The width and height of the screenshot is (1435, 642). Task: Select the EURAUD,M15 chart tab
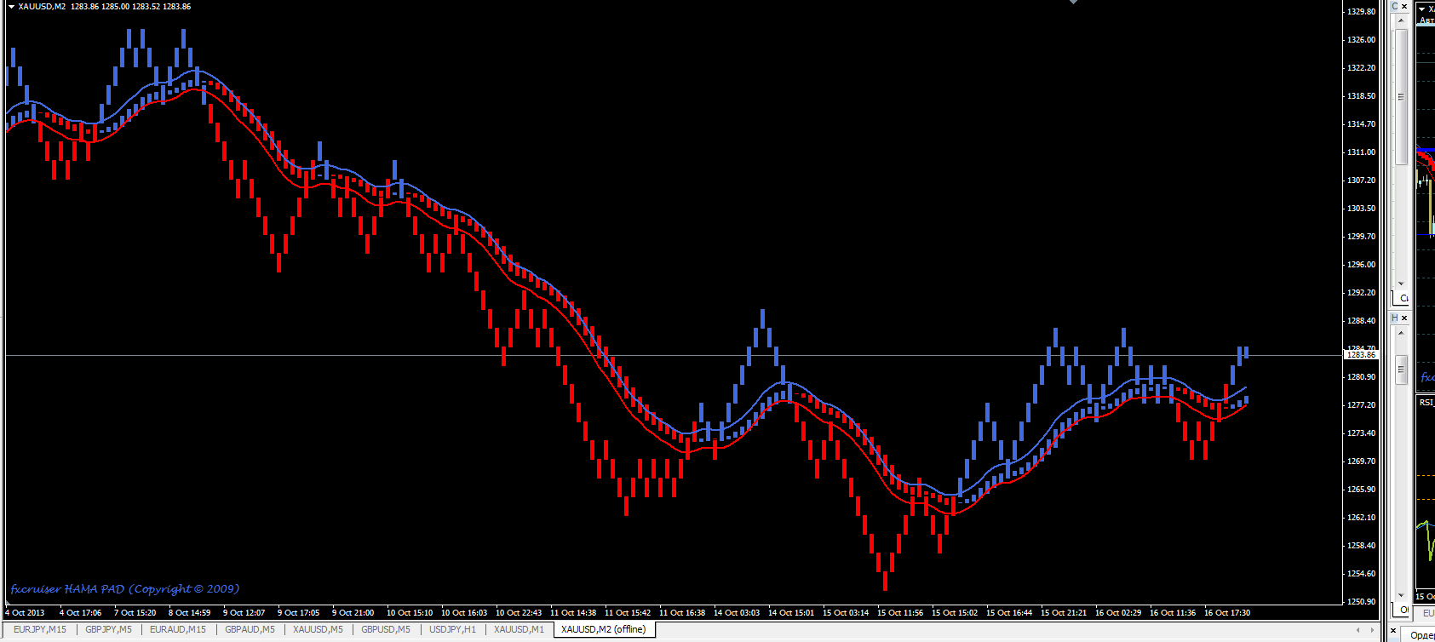point(177,629)
